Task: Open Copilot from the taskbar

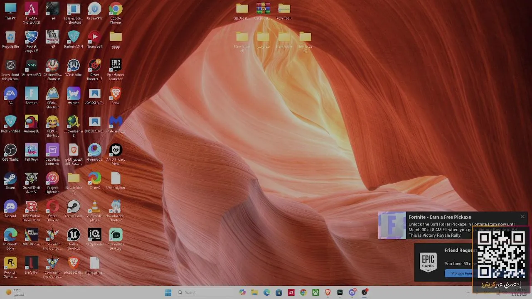Action: [242, 292]
